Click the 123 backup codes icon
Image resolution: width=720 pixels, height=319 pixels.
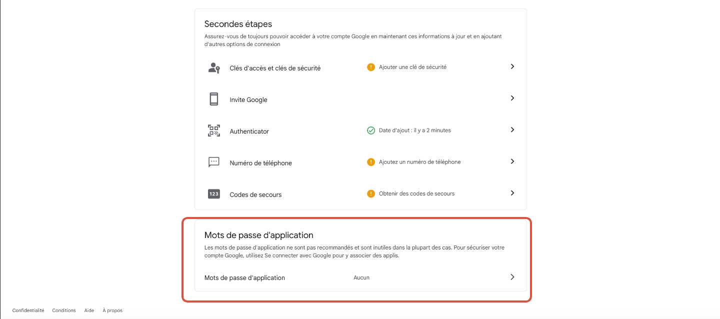click(214, 194)
